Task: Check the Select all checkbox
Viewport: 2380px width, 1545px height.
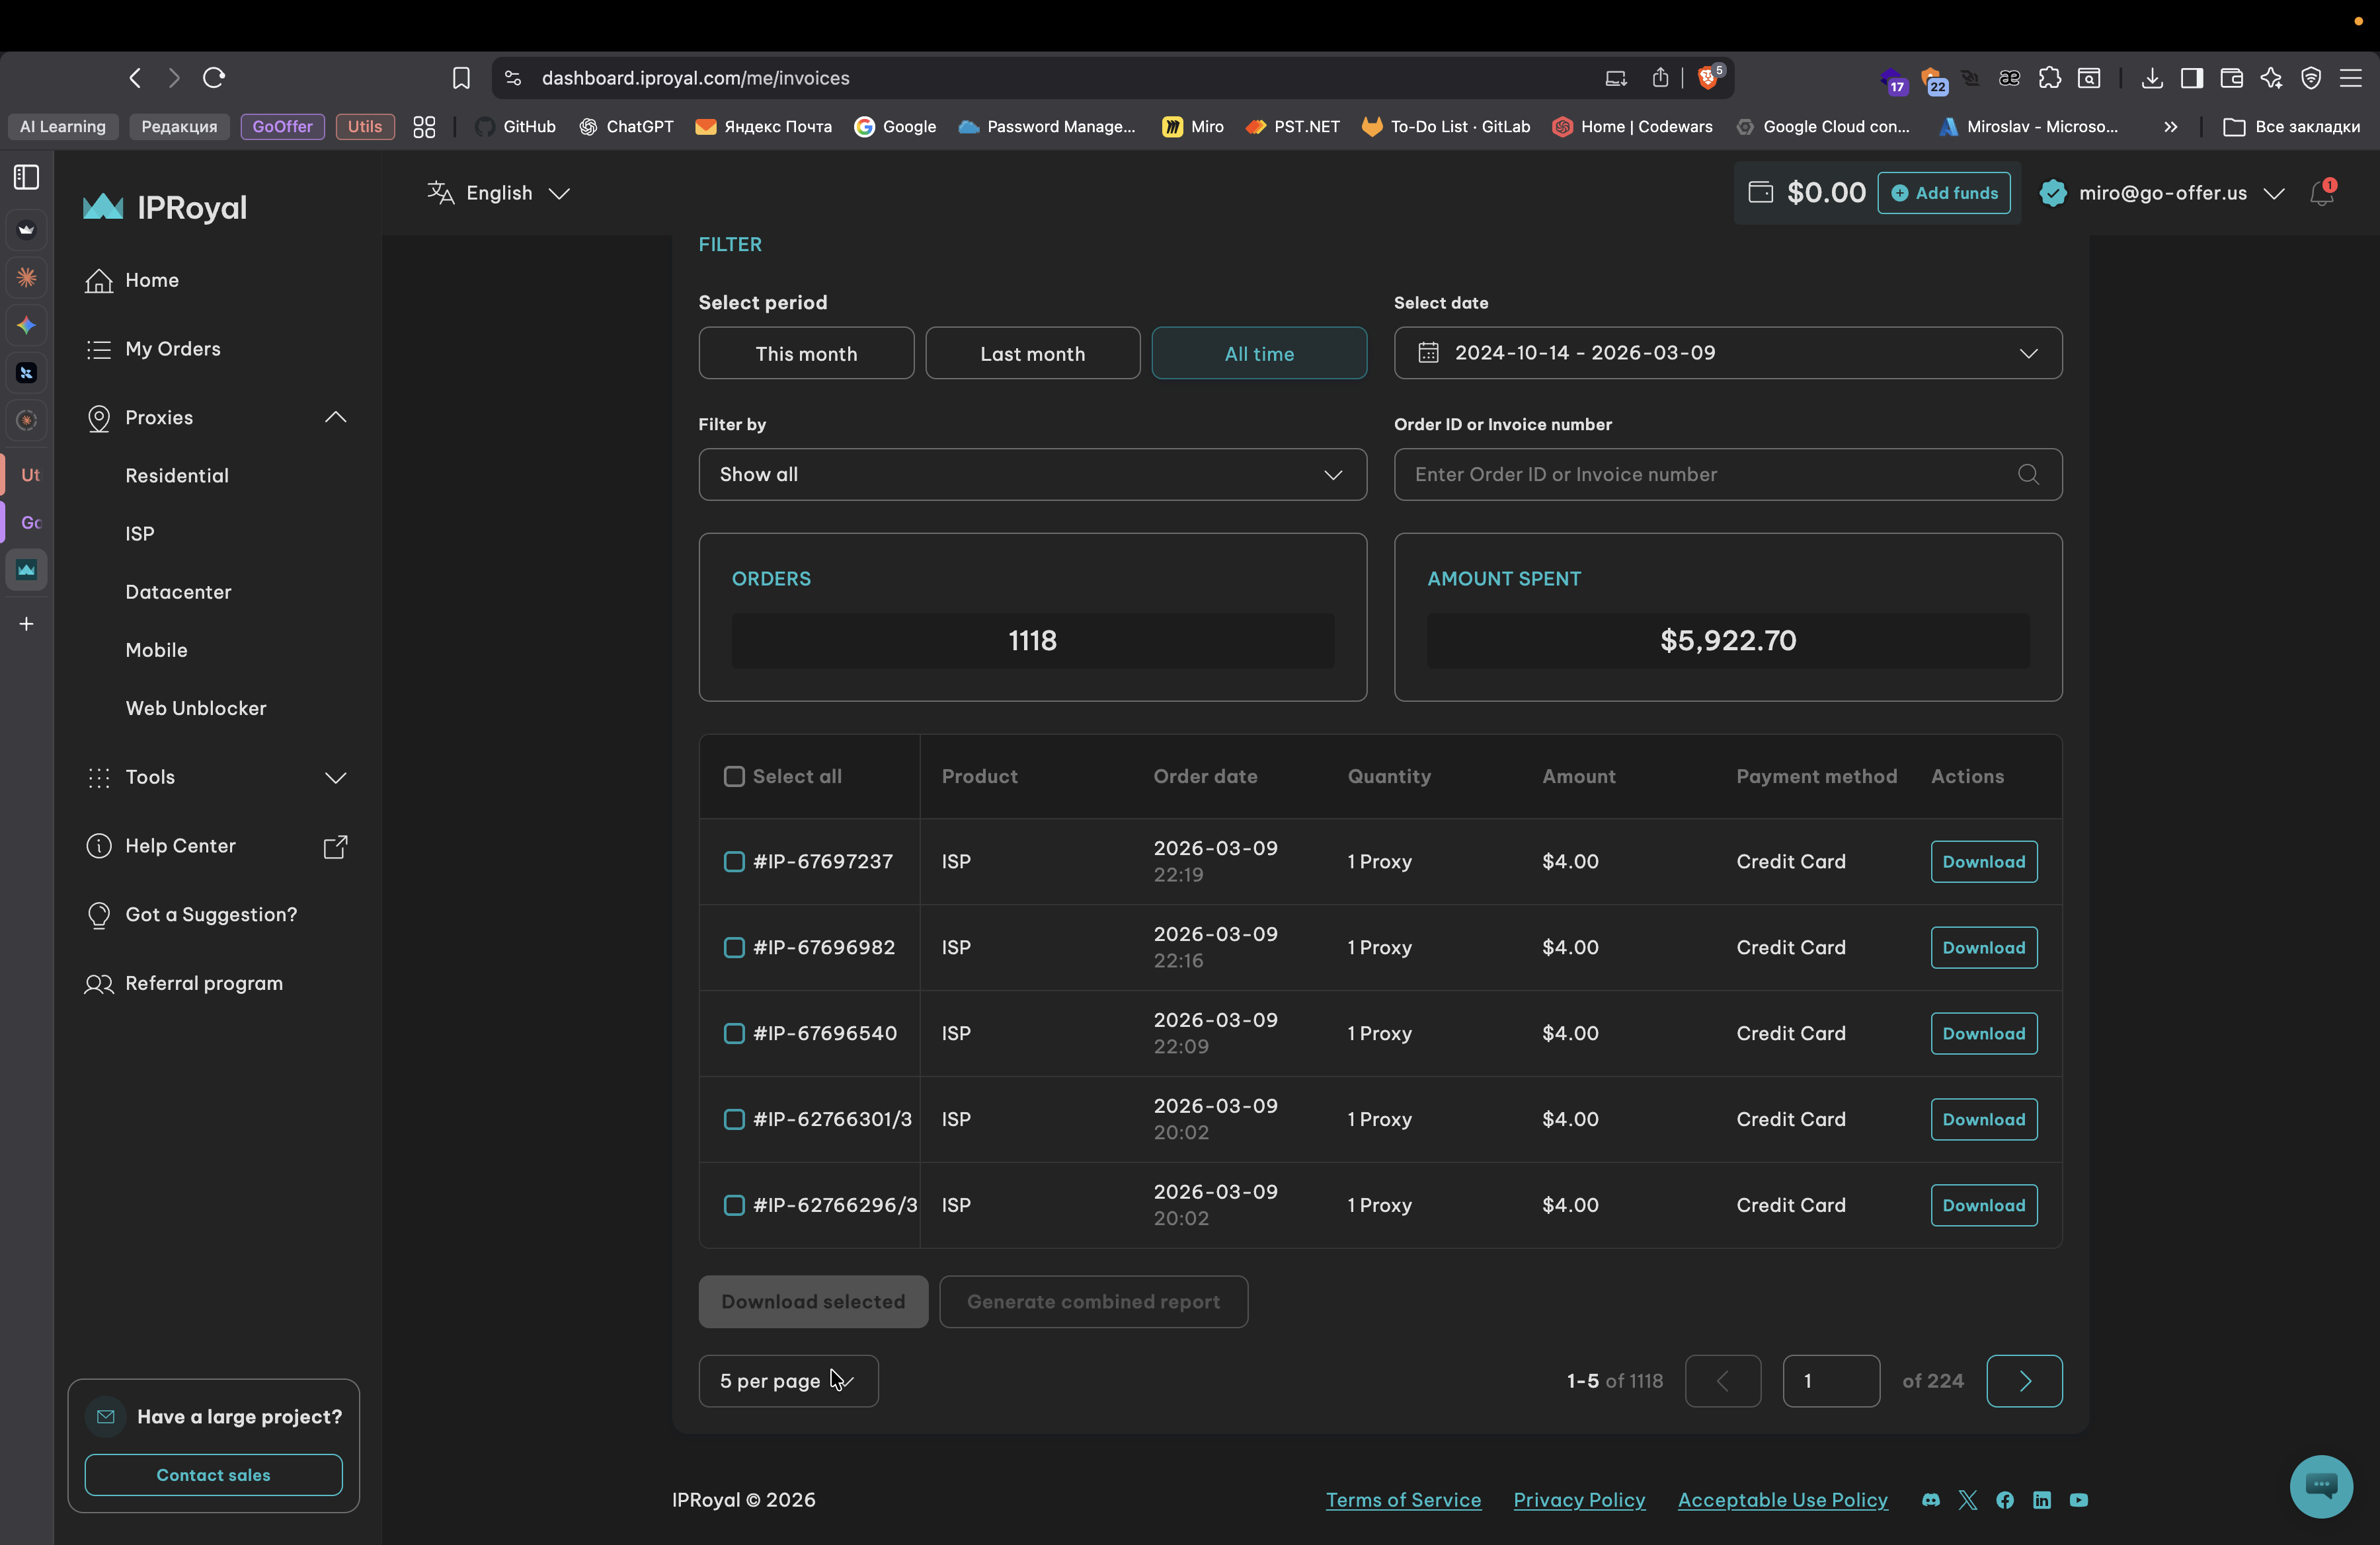Action: pos(734,776)
